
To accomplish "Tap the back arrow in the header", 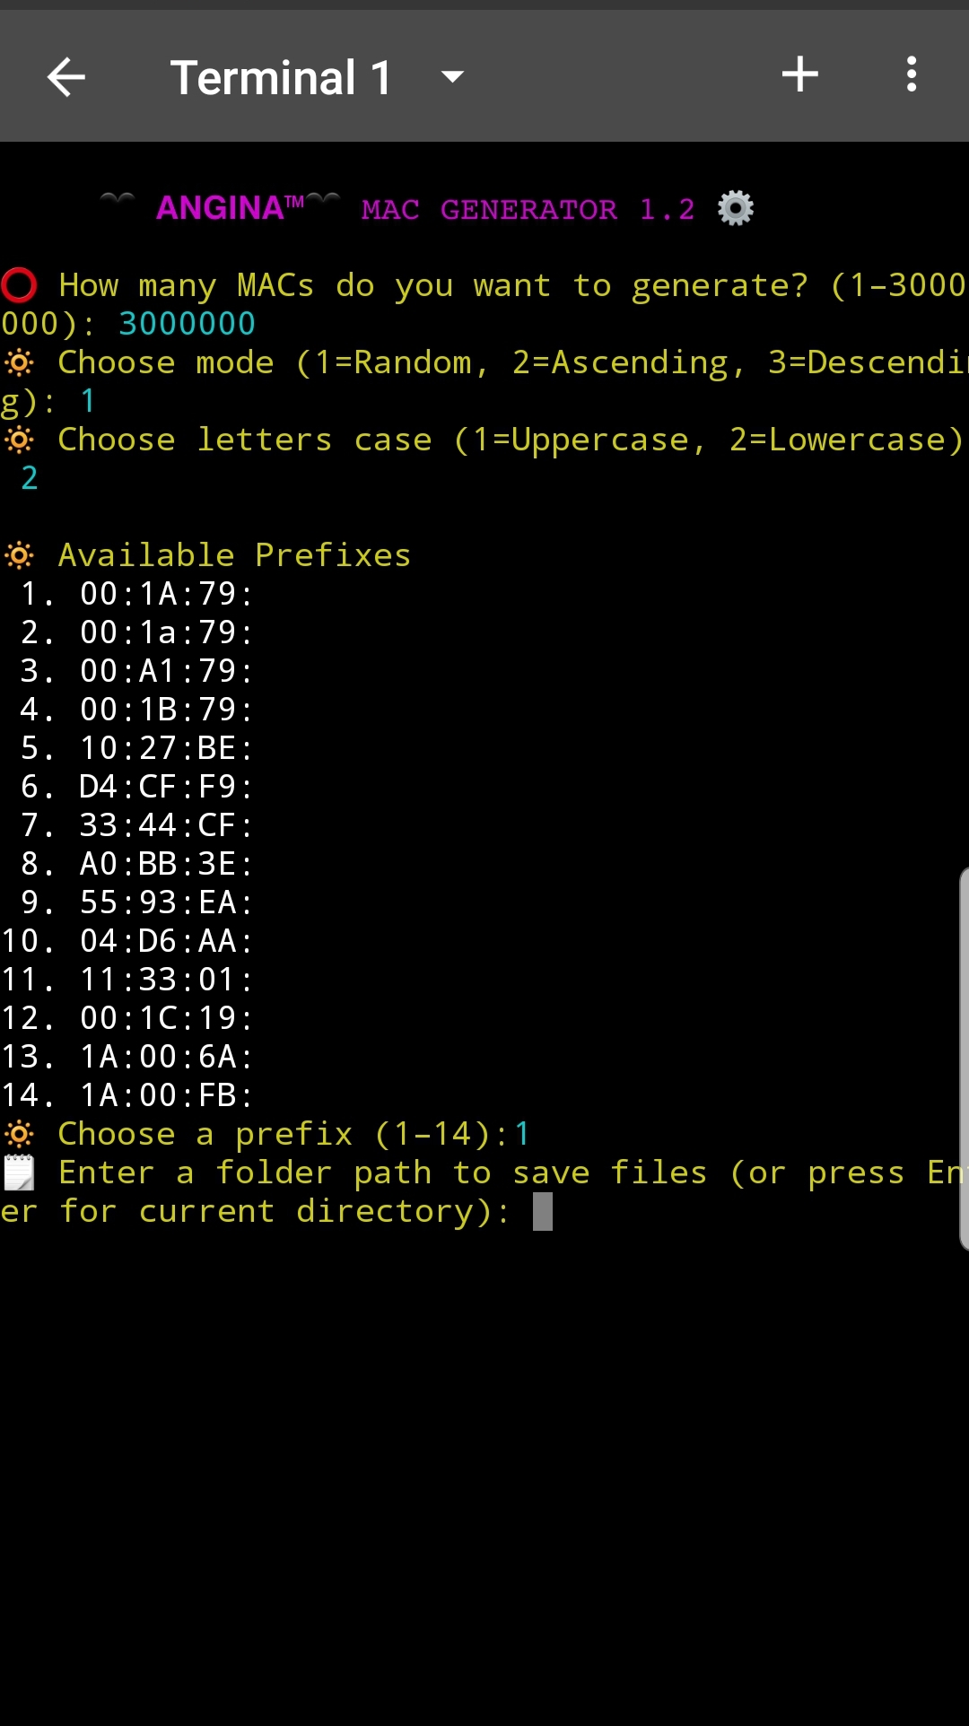I will coord(66,77).
